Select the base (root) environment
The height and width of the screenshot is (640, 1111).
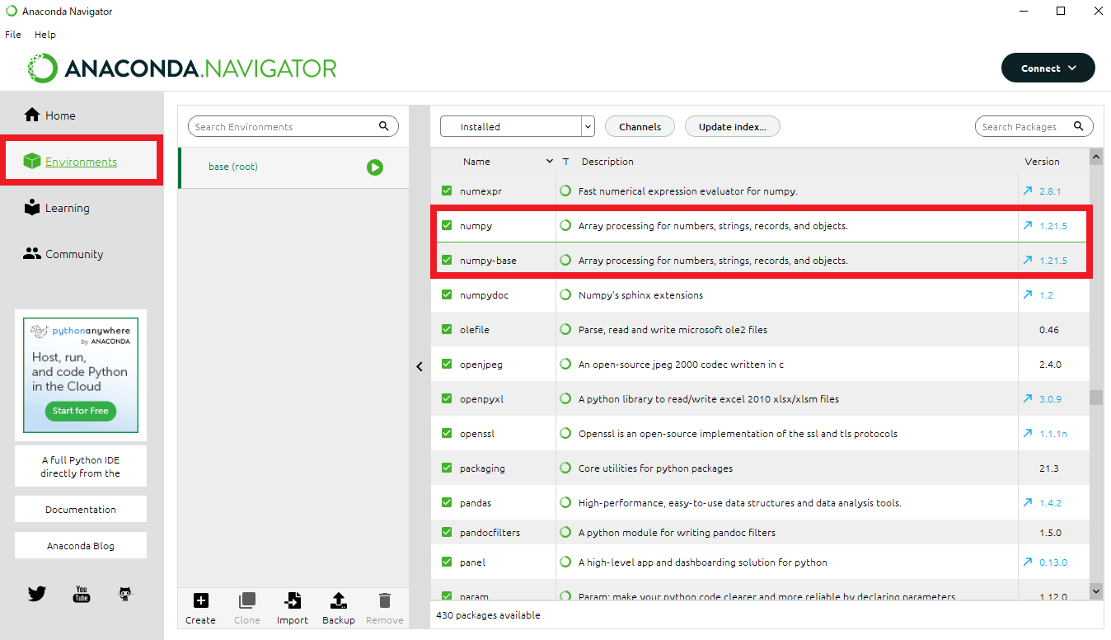pyautogui.click(x=293, y=167)
